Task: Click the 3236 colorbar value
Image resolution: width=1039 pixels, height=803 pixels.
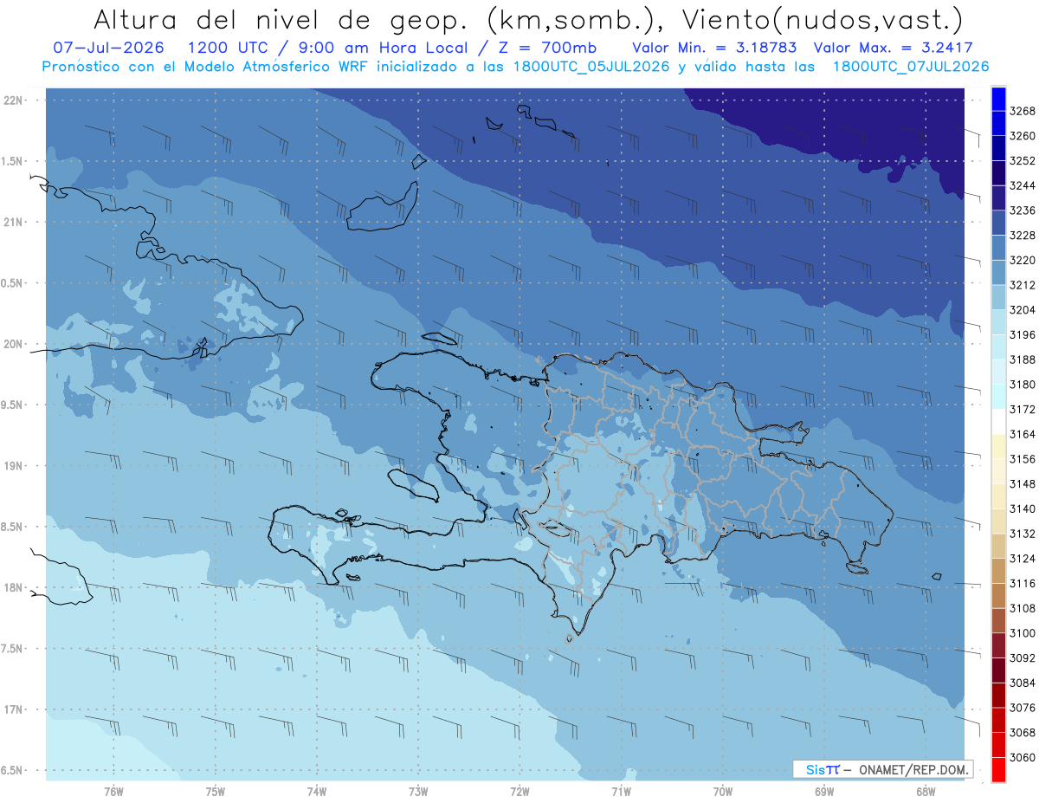Action: (x=1022, y=211)
